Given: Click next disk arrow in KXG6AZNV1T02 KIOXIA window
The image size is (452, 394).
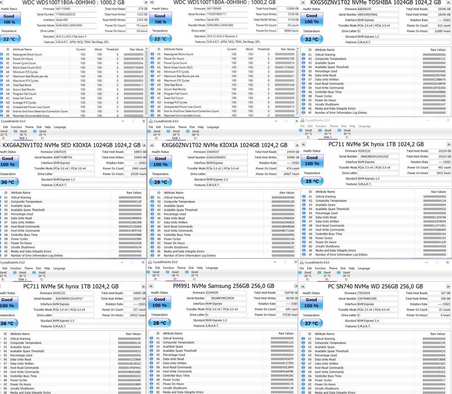Looking at the screenshot, I should [x=144, y=145].
